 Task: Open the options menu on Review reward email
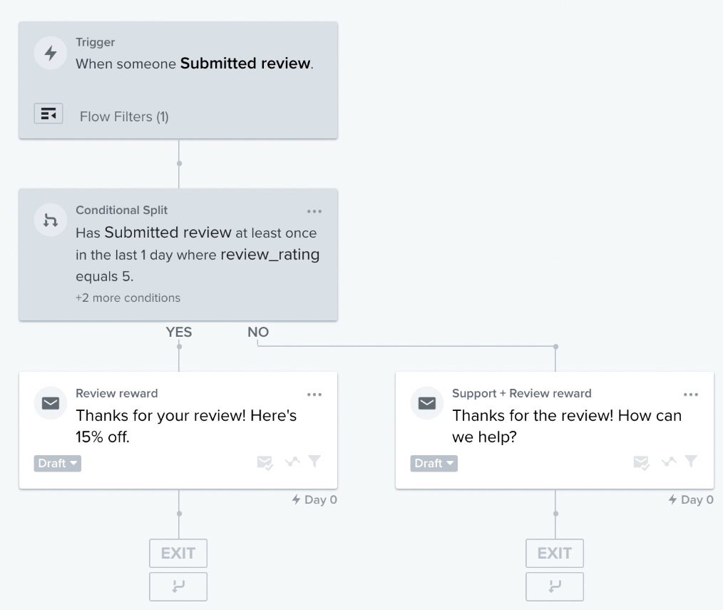point(314,394)
